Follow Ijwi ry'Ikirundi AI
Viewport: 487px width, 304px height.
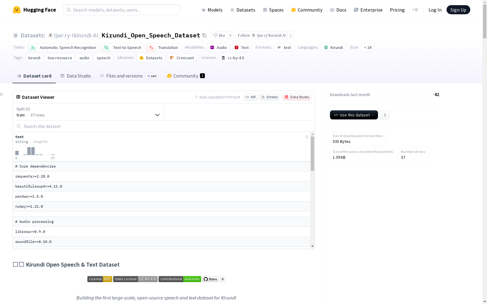click(262, 35)
